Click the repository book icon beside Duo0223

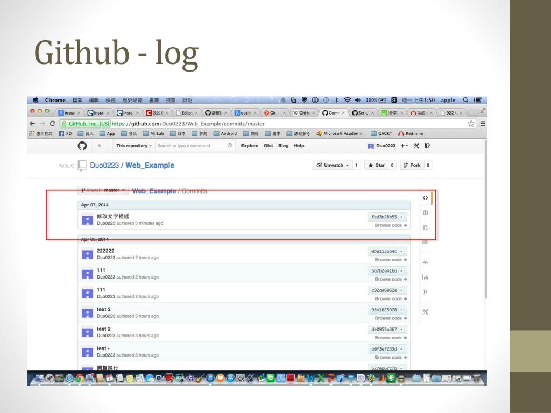[x=82, y=166]
